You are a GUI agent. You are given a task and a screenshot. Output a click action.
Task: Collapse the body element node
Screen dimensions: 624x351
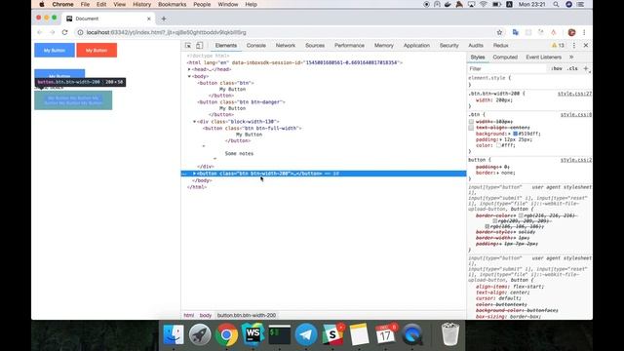pyautogui.click(x=189, y=76)
